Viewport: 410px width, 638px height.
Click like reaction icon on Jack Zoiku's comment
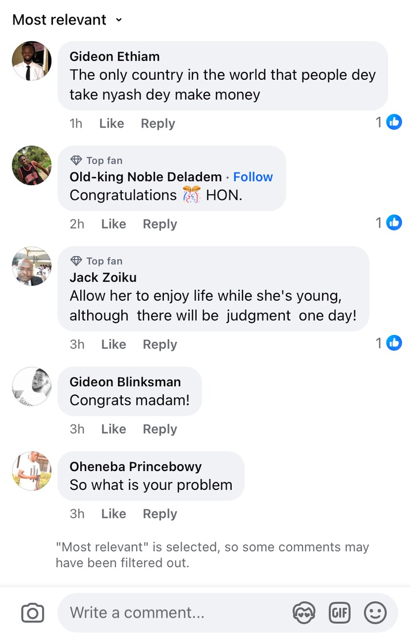pos(394,343)
